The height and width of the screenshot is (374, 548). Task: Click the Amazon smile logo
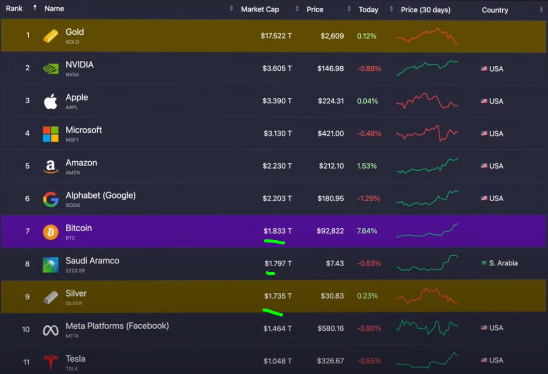click(x=50, y=166)
